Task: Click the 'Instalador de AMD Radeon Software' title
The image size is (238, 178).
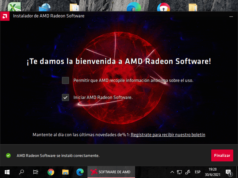Action: pyautogui.click(x=49, y=16)
